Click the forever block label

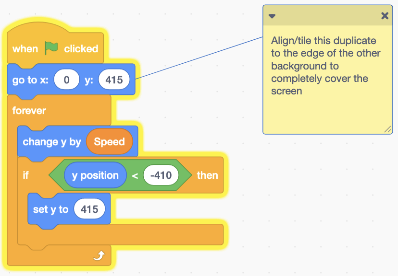29,111
